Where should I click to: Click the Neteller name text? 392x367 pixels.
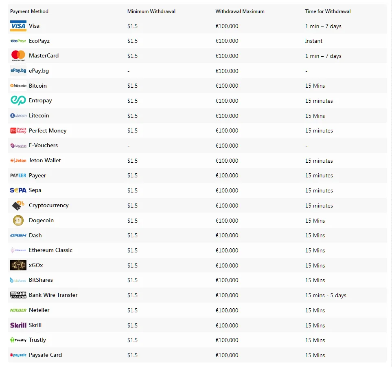tap(39, 310)
